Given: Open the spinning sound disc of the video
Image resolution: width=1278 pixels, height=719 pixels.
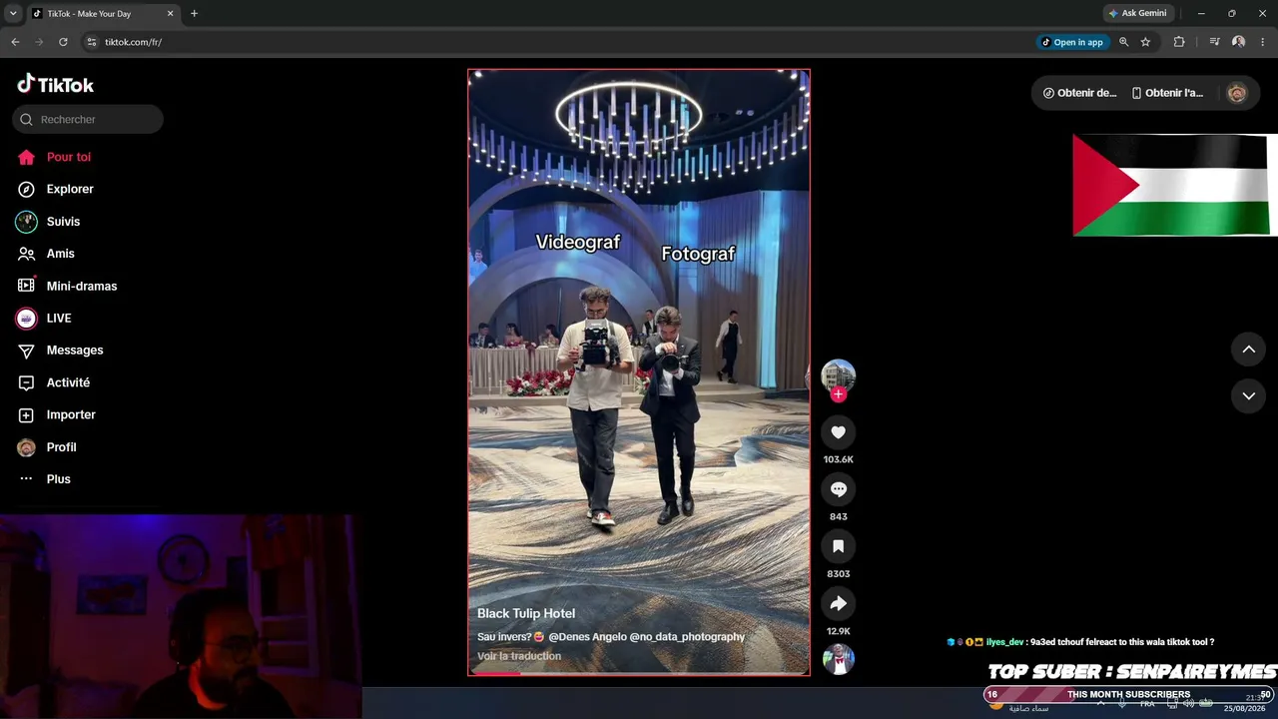Looking at the screenshot, I should pos(838,660).
